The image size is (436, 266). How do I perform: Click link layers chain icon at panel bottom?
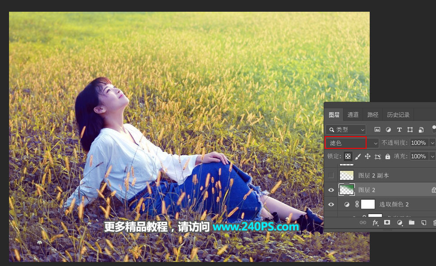coord(363,222)
